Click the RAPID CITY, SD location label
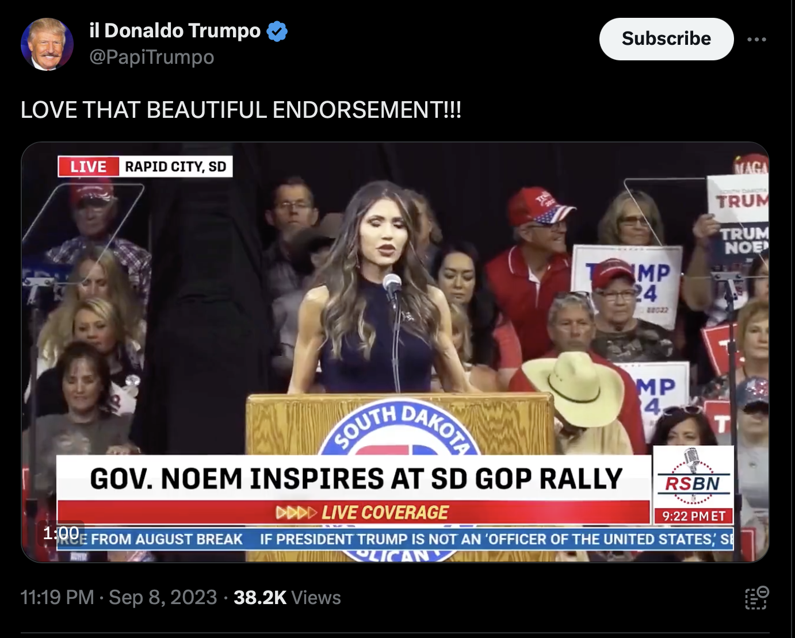The height and width of the screenshot is (638, 795). pyautogui.click(x=175, y=167)
